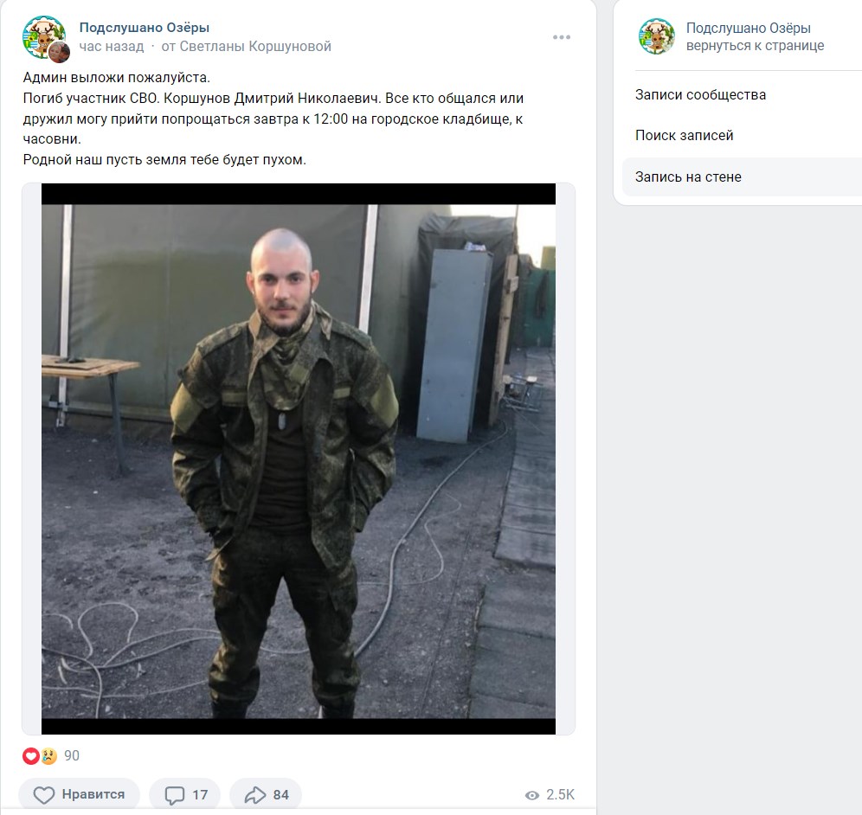Click the eye views counter 2.5K

pyautogui.click(x=550, y=794)
